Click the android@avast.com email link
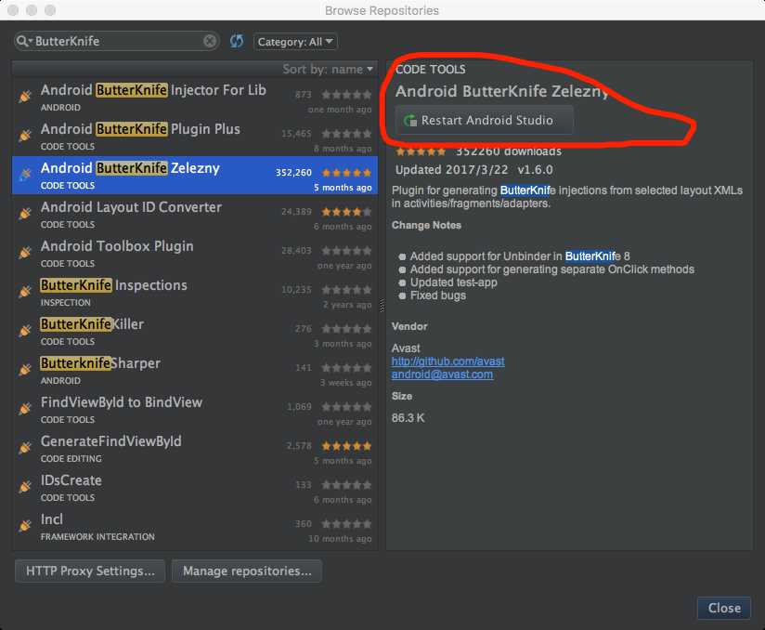765x630 pixels. tap(442, 374)
